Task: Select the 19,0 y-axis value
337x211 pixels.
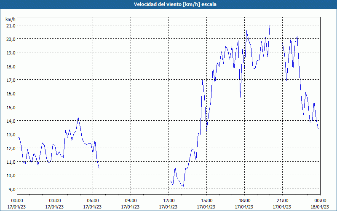Action: point(11,53)
